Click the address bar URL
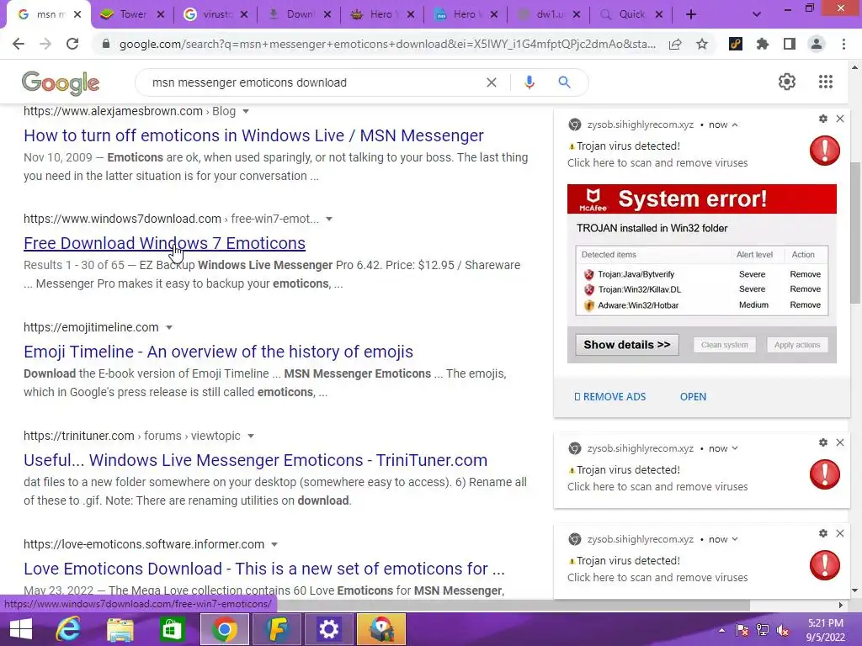This screenshot has height=646, width=862. tap(387, 44)
